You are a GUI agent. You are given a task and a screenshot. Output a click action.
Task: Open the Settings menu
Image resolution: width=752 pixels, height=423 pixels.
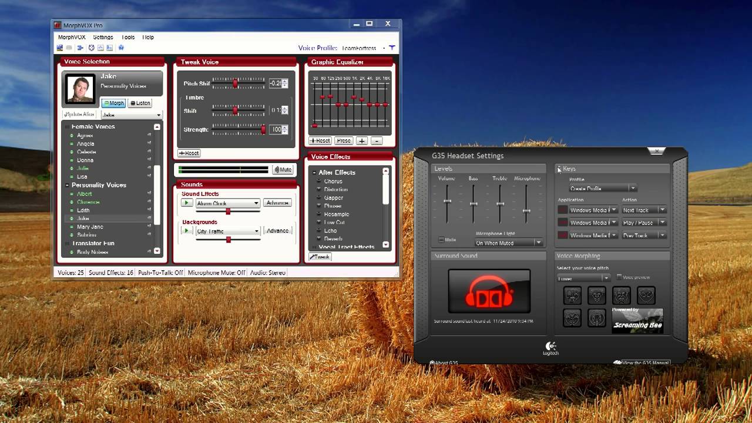(x=103, y=37)
